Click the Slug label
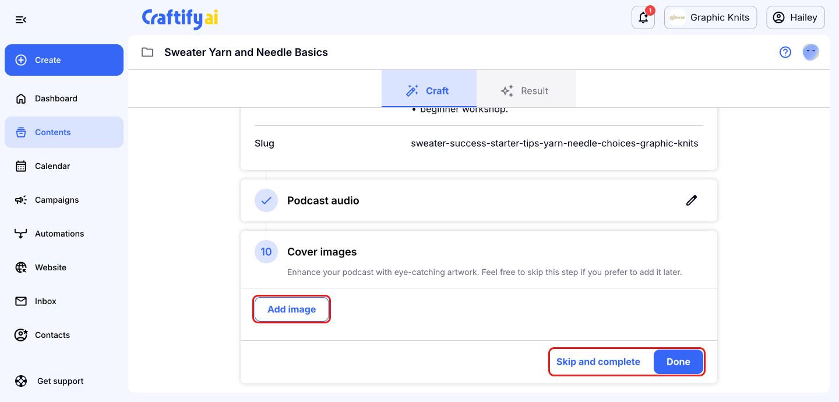 [265, 143]
